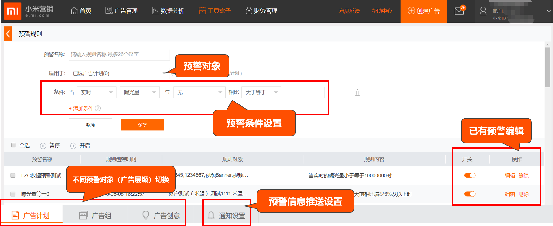The height and width of the screenshot is (226, 553).
Task: Toggle the switch for LZC数据预警测试
Action: [470, 176]
